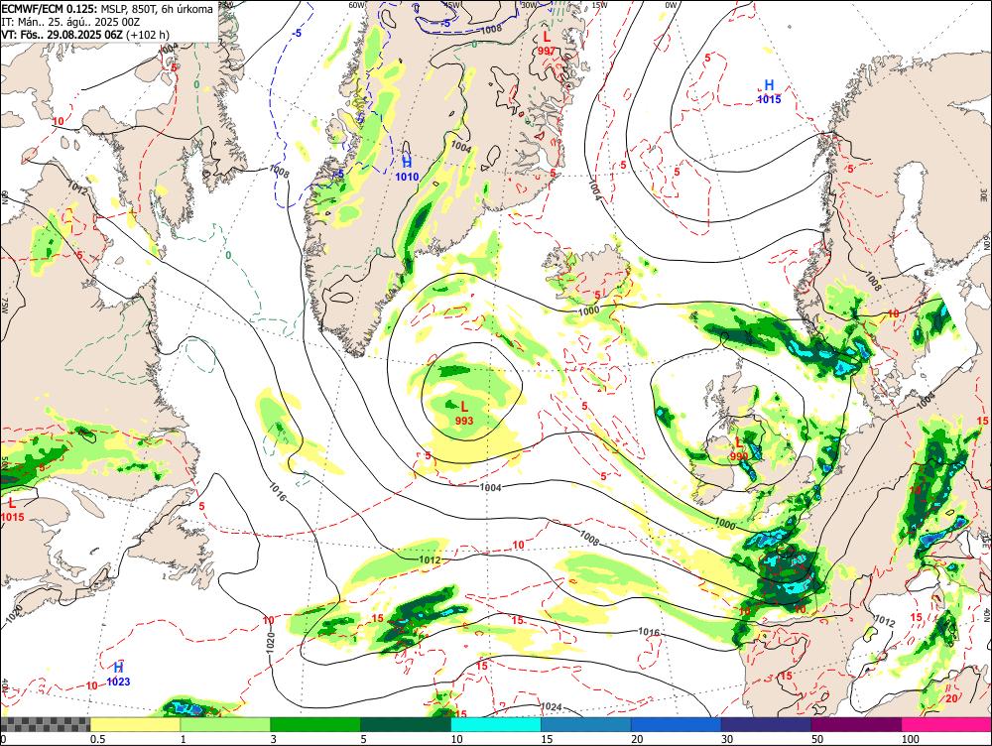Click the '50' value under the legend
Image resolution: width=992 pixels, height=746 pixels.
pyautogui.click(x=817, y=739)
